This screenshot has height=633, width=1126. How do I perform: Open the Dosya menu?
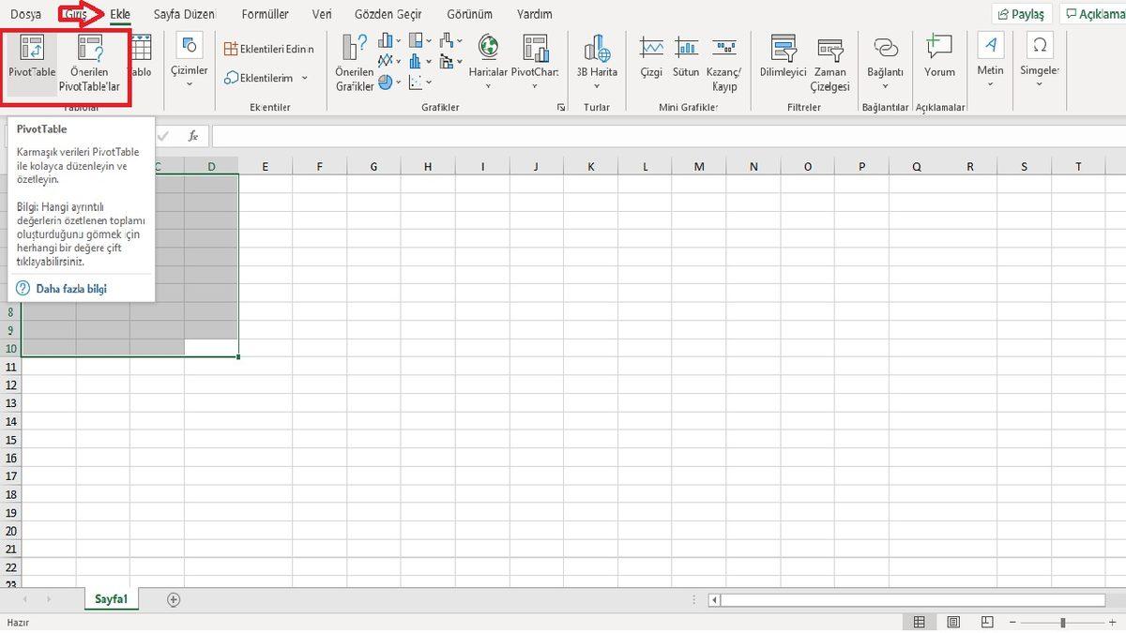23,14
